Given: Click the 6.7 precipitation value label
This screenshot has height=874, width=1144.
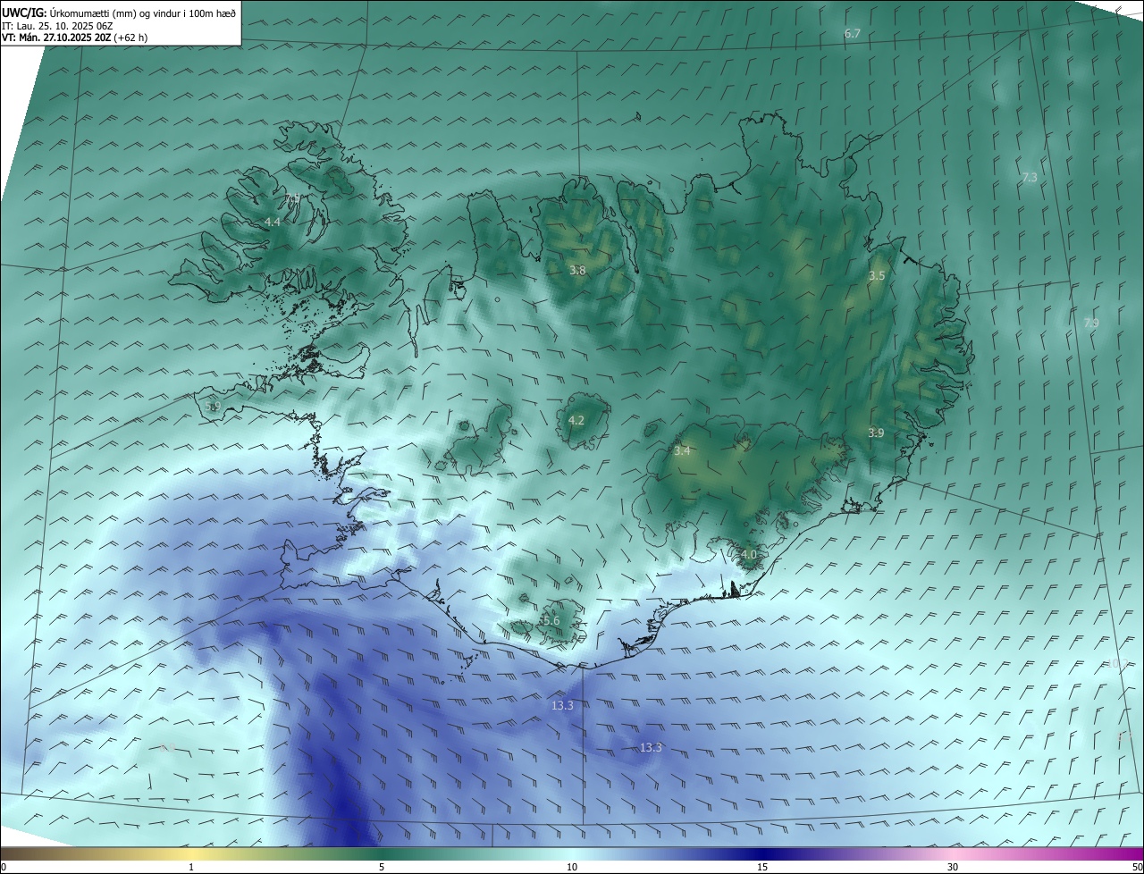Looking at the screenshot, I should click(853, 34).
